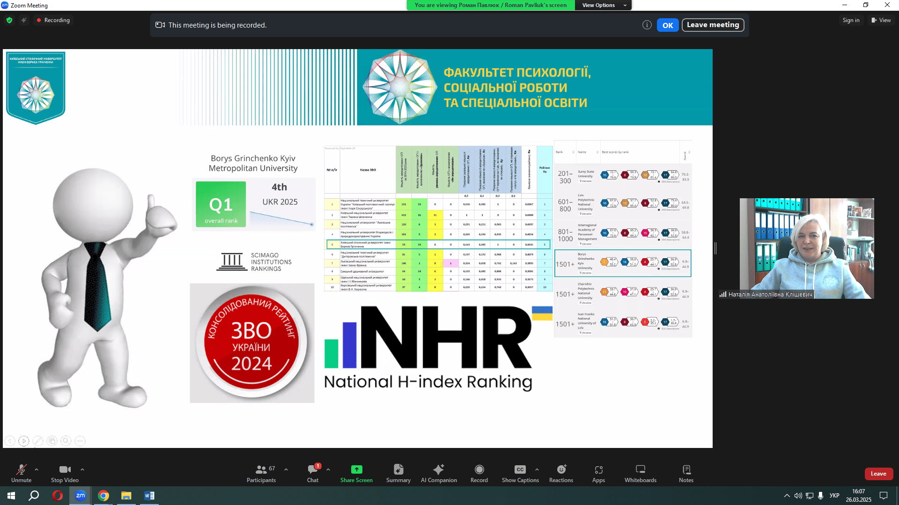The width and height of the screenshot is (899, 505).
Task: Stop the video camera
Action: (65, 469)
